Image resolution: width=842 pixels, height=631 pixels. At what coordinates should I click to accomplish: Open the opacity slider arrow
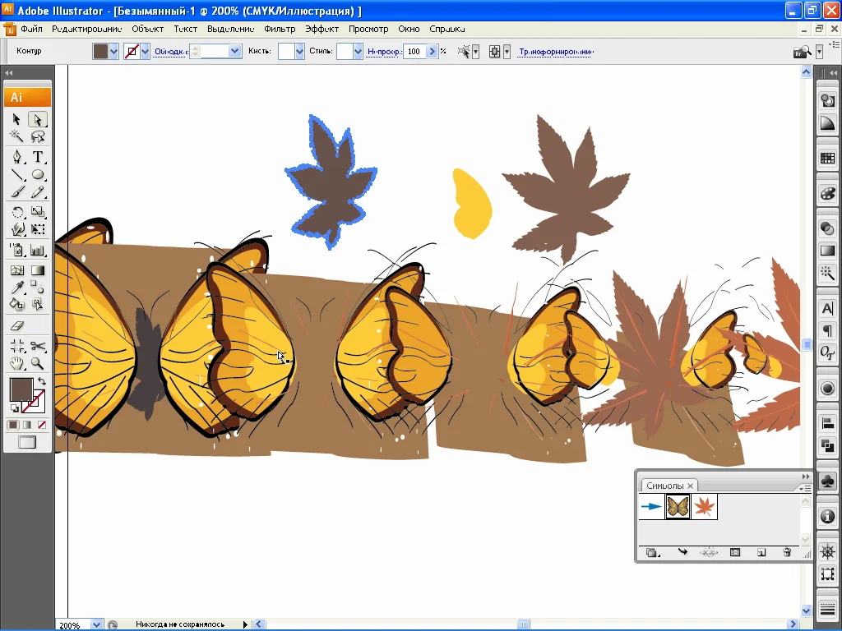click(432, 52)
